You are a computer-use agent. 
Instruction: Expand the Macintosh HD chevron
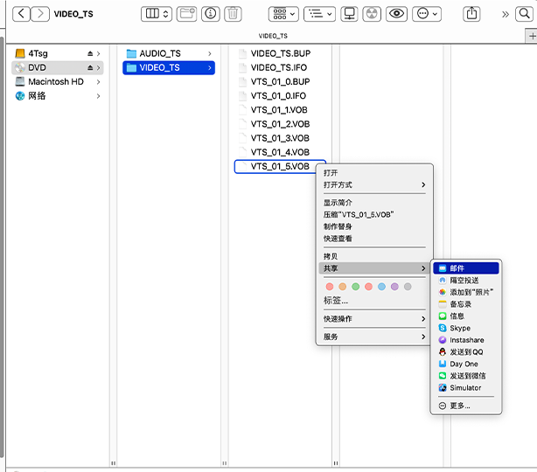point(98,82)
